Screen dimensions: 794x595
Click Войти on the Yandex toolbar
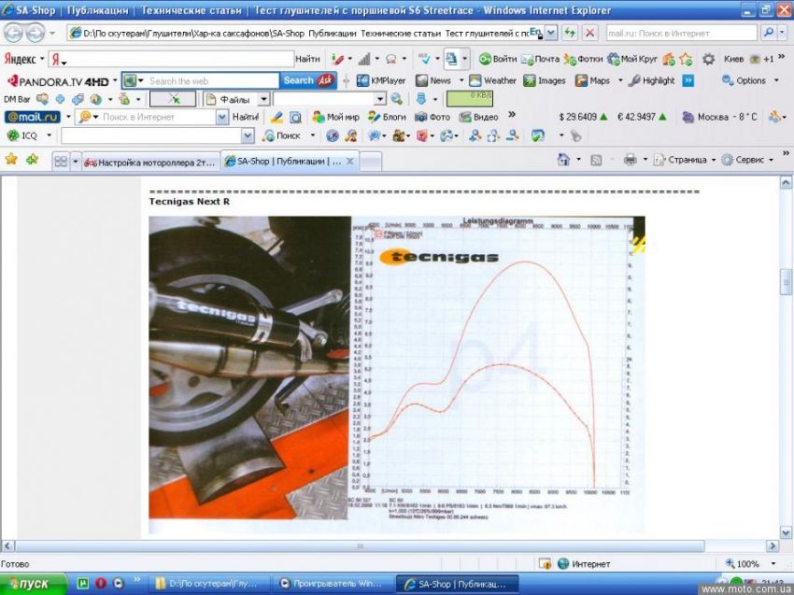coord(498,59)
